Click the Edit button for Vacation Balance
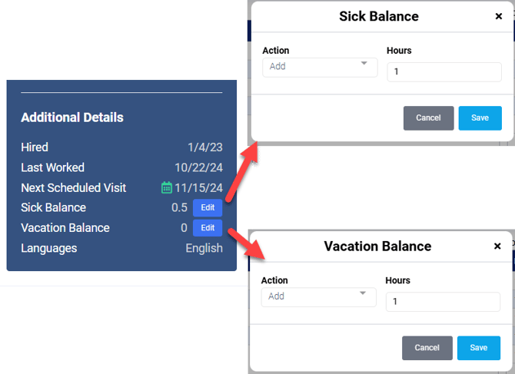Image resolution: width=515 pixels, height=374 pixels. click(x=208, y=228)
